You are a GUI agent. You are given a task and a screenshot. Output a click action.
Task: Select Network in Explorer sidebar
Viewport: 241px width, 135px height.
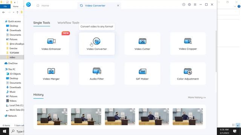(x=11, y=116)
